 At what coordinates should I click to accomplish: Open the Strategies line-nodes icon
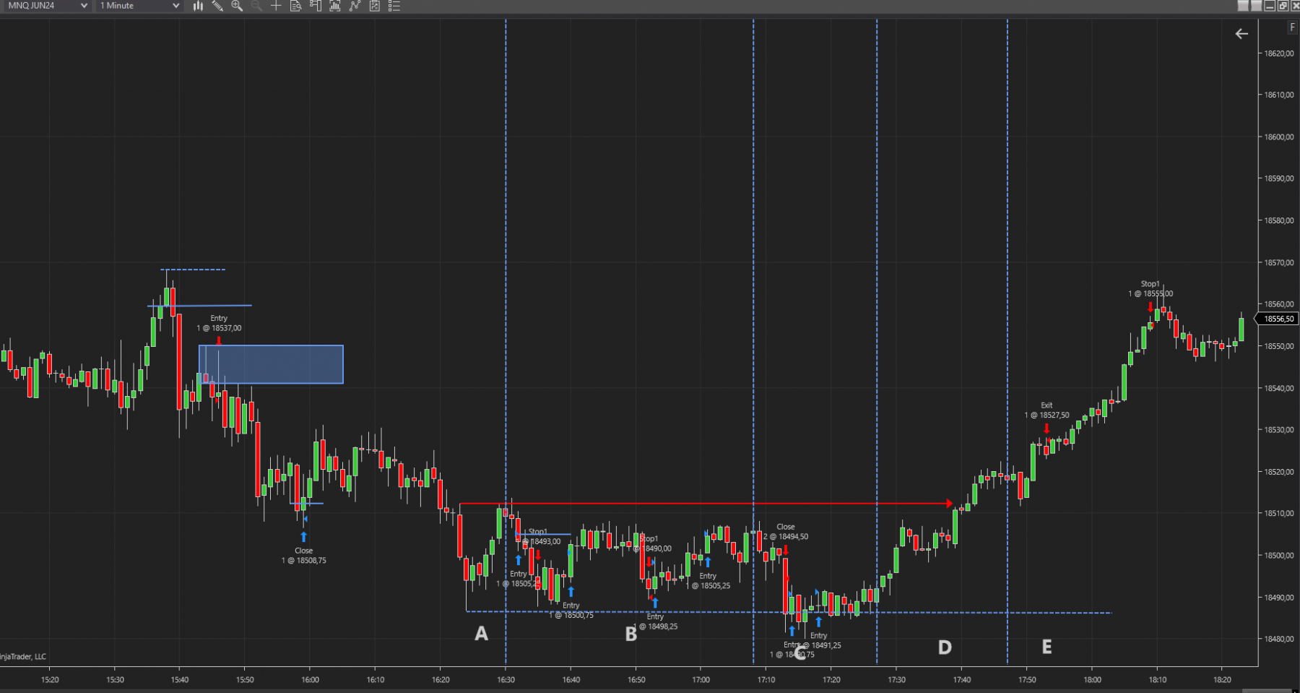click(x=355, y=6)
